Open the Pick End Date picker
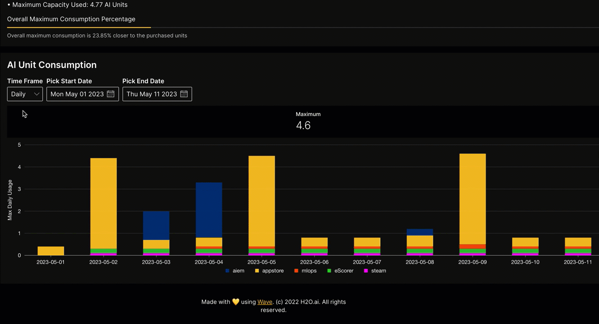 click(x=152, y=94)
